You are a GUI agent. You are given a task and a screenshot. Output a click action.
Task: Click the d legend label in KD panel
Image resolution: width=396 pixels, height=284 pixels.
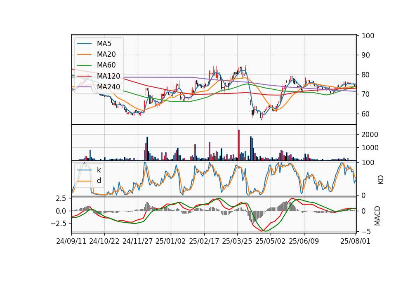[x=99, y=181]
